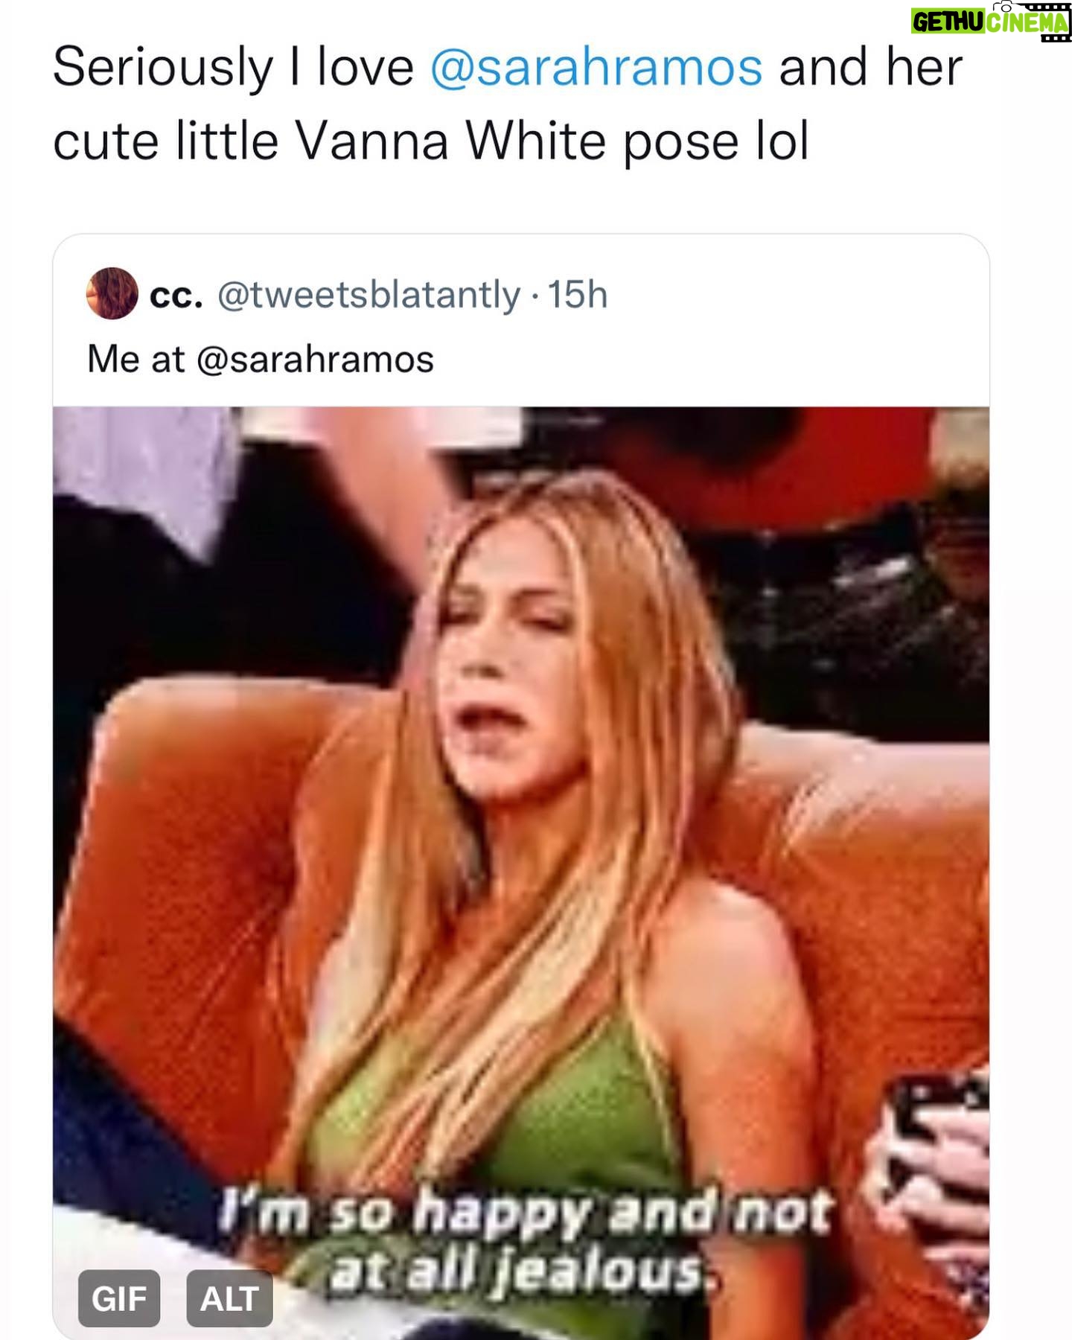Visit the @tweetsblatantly handle
Screen dimensions: 1072x1340
368,296
